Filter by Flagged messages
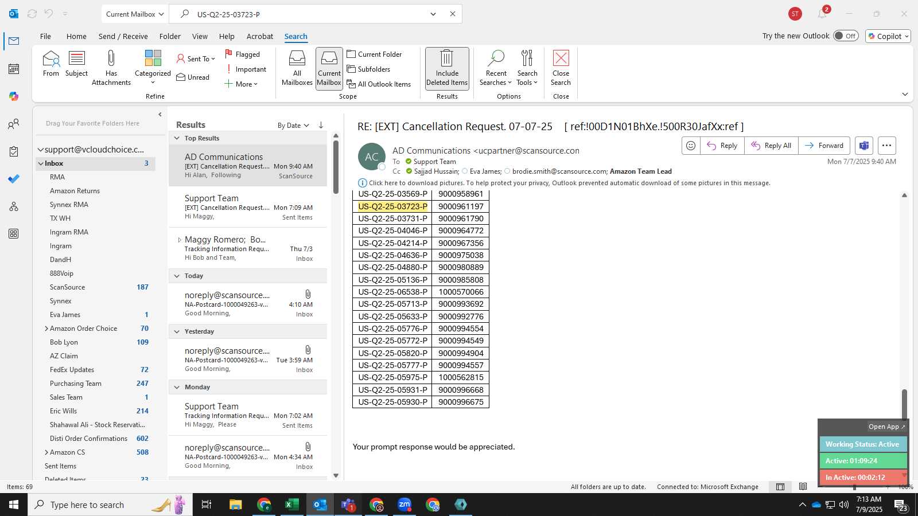 pyautogui.click(x=242, y=54)
